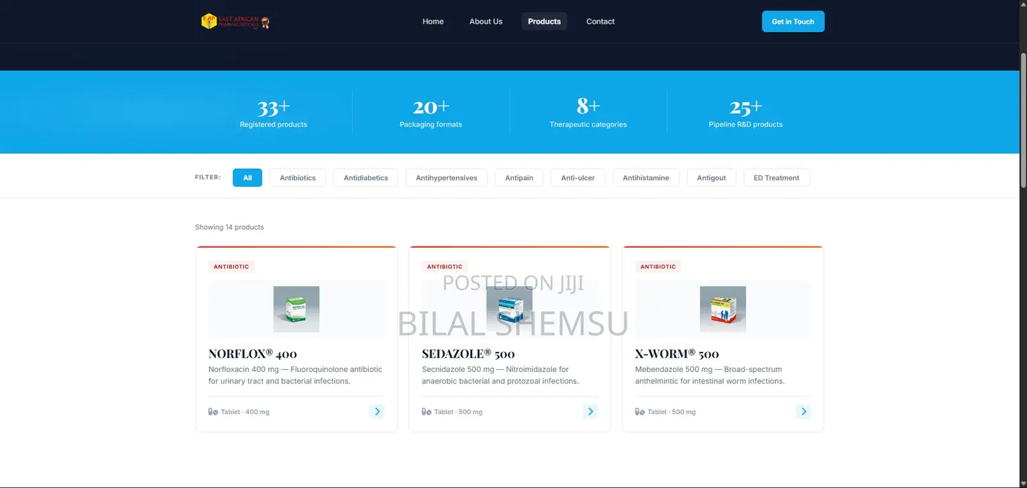
Task: Filter products by Antihistamine
Action: [645, 178]
